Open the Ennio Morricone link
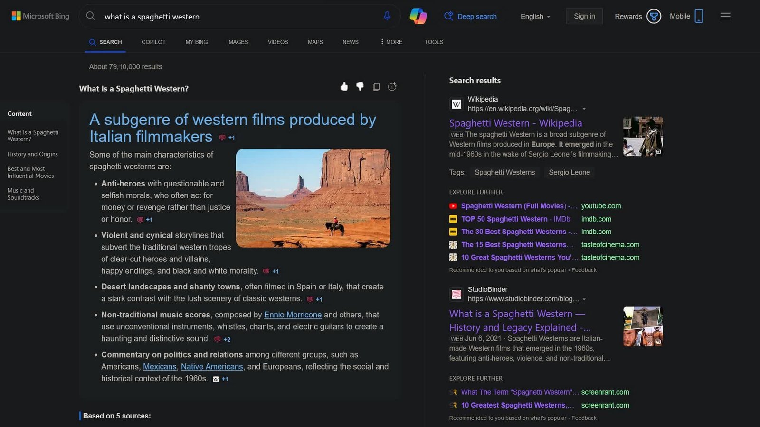This screenshot has width=760, height=427. pos(293,315)
